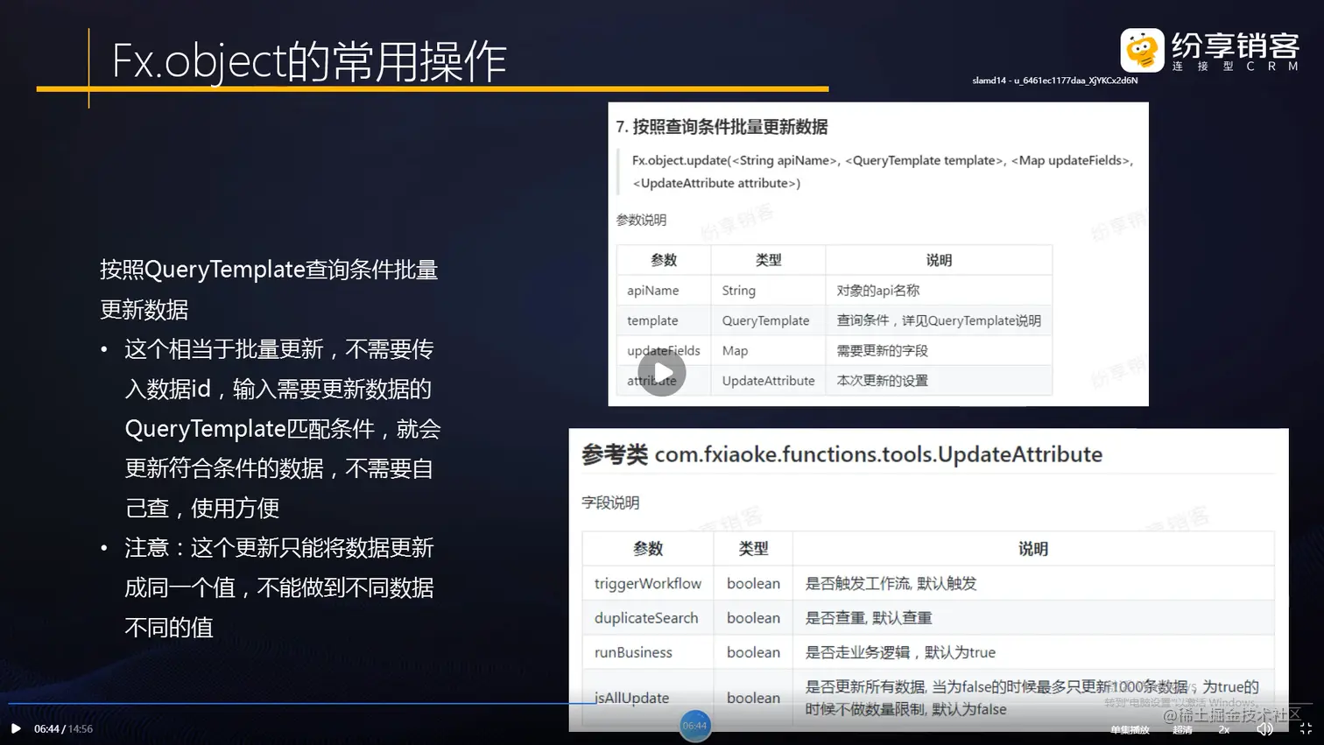This screenshot has width=1324, height=745.
Task: Click the 是否走业务逻辑，默认为true cell
Action: point(1033,652)
